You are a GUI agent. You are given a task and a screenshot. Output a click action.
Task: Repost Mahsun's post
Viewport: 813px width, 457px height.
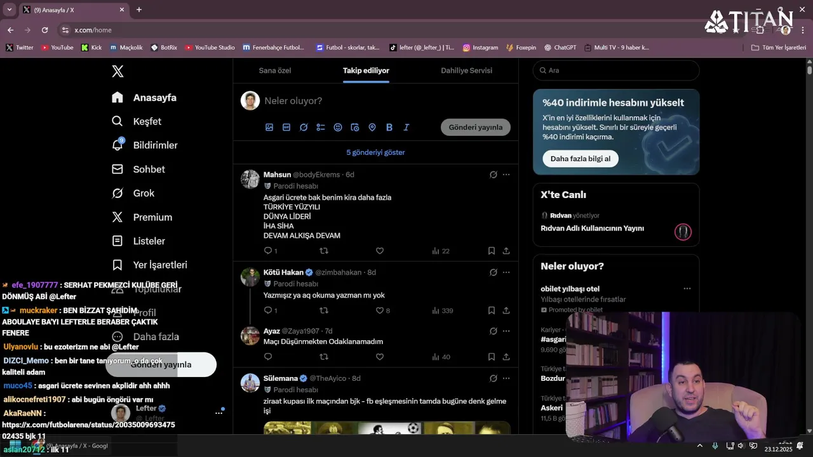click(x=324, y=251)
